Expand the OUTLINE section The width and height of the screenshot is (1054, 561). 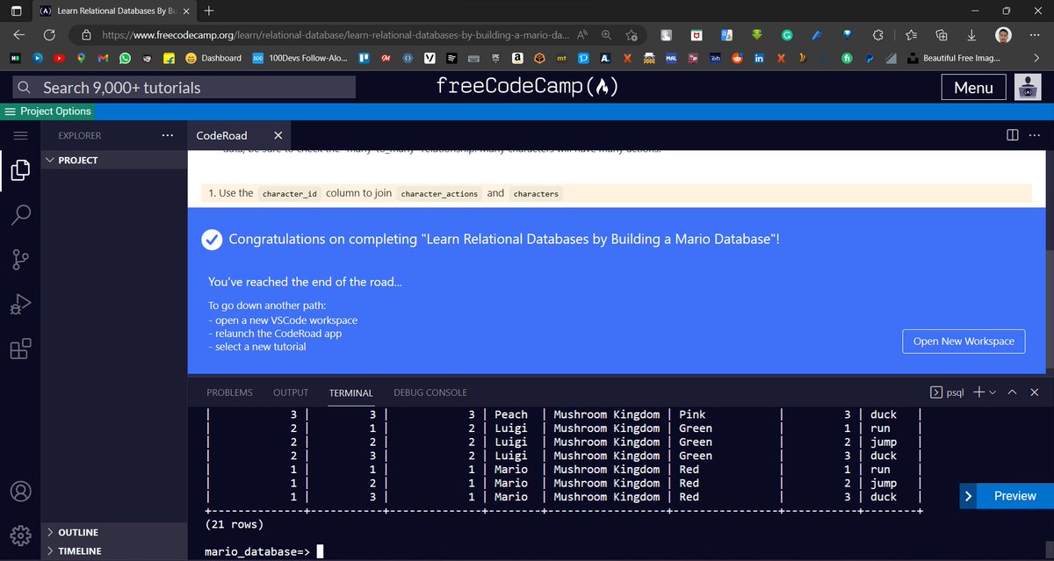point(114,533)
